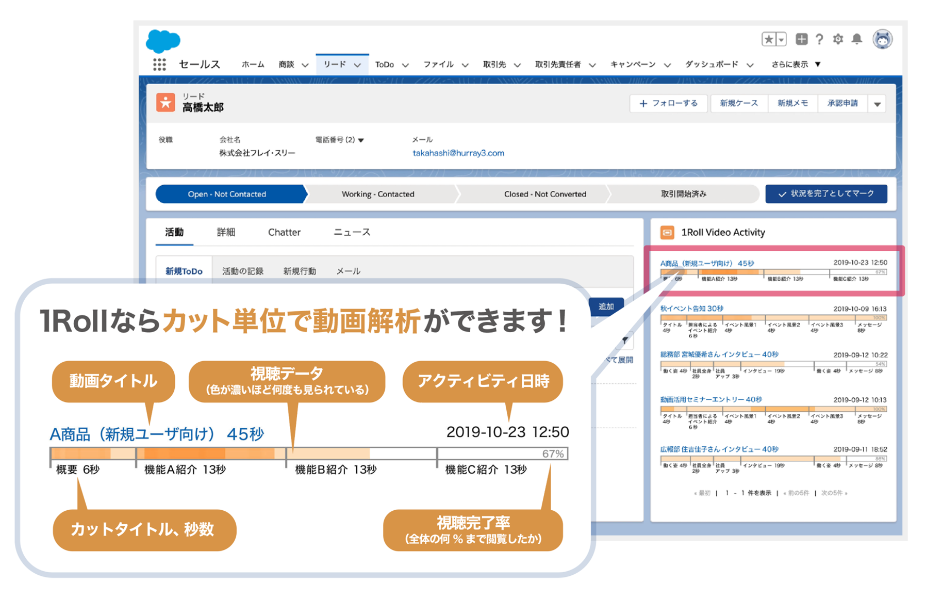Click the 追加 button
The width and height of the screenshot is (926, 599).
point(606,306)
